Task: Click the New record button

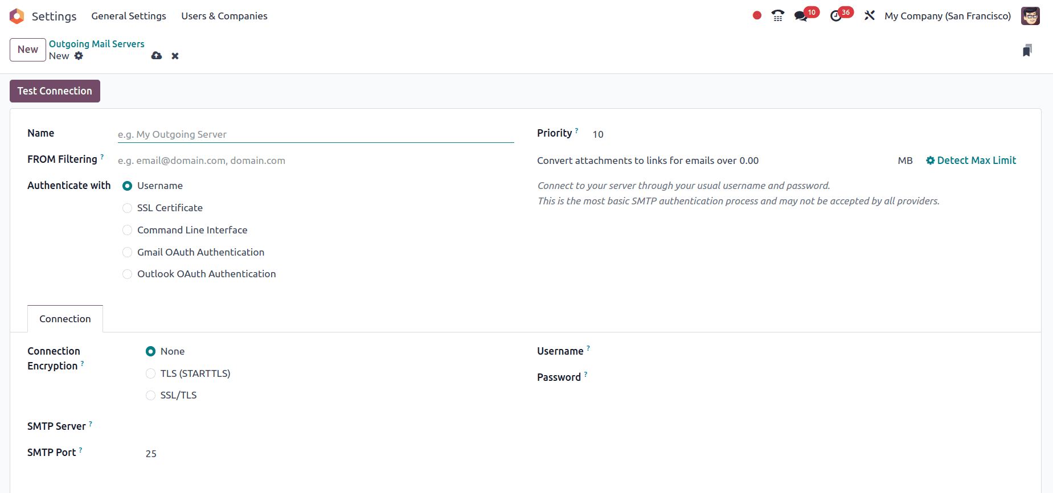Action: (28, 50)
